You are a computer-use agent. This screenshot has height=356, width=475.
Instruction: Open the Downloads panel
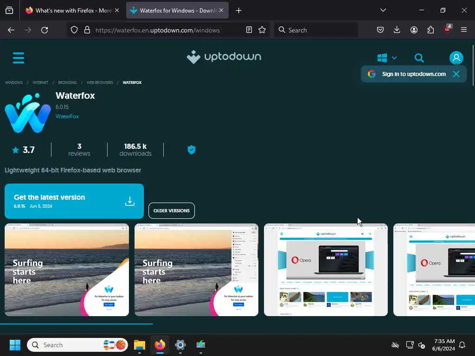tap(397, 30)
